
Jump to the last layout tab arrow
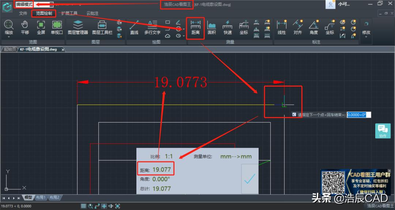19,198
